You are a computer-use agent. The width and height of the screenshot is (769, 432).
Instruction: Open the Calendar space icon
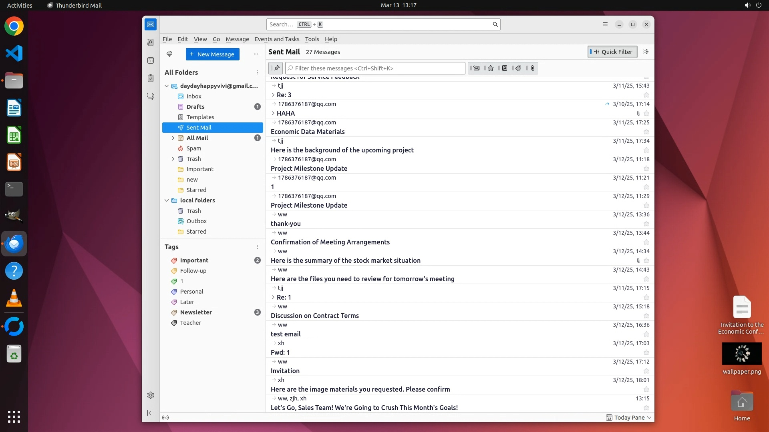[151, 60]
